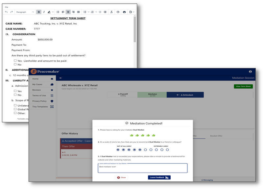Click the export document icon

click(131, 12)
